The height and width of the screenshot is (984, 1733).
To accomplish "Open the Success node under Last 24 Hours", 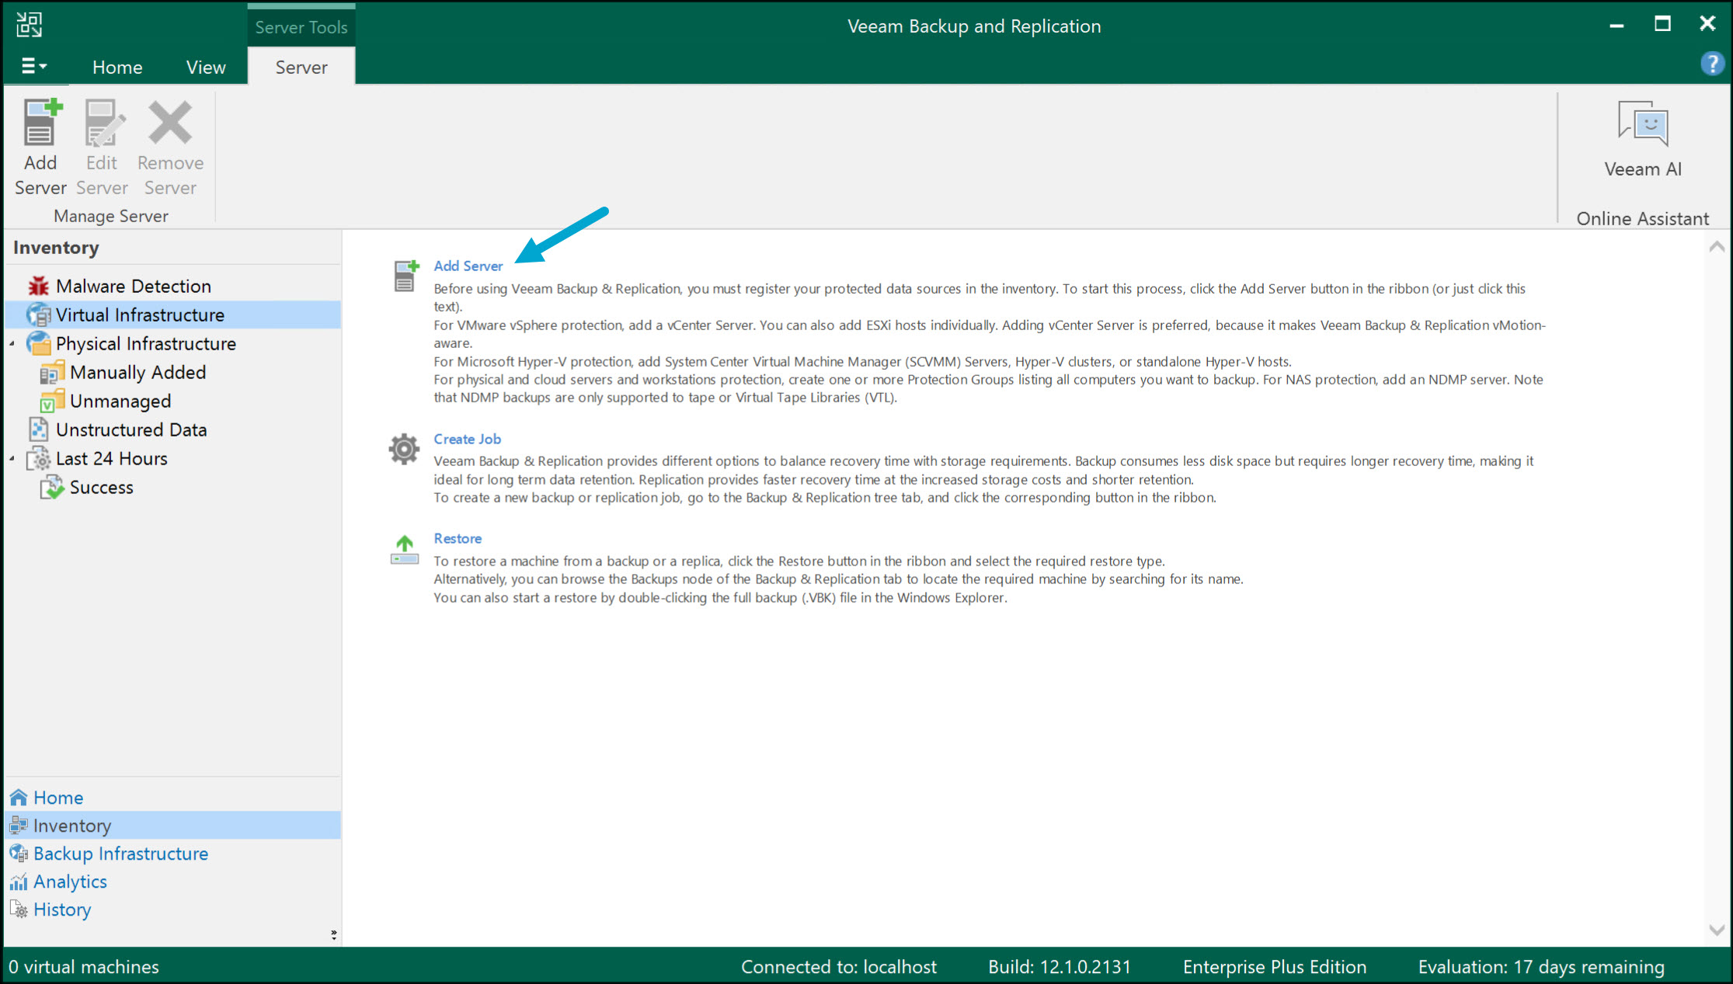I will coord(101,487).
